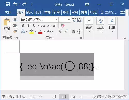The width and height of the screenshot is (129, 100).
Task: Switch to the 开发 tab
Action: tap(93, 12)
